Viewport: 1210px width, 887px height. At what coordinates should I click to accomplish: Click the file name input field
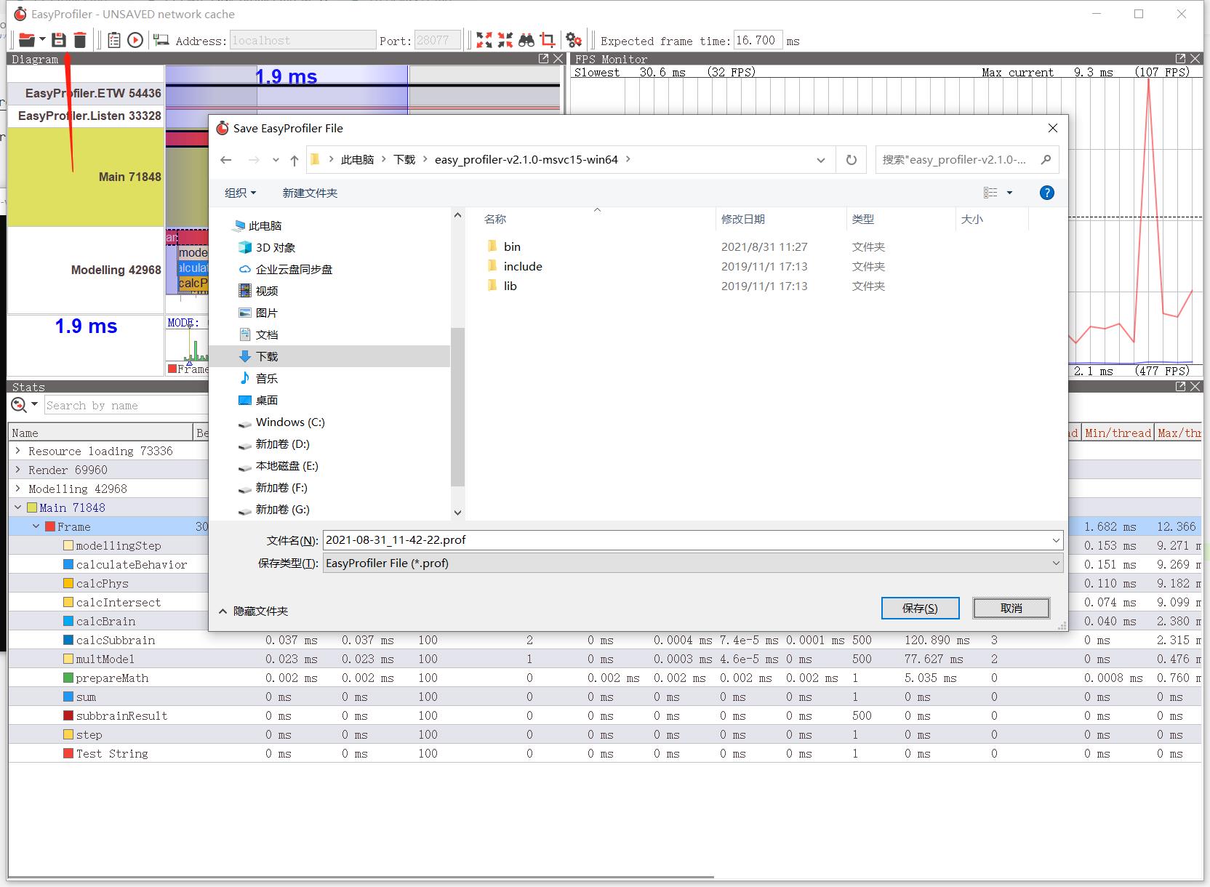click(686, 540)
